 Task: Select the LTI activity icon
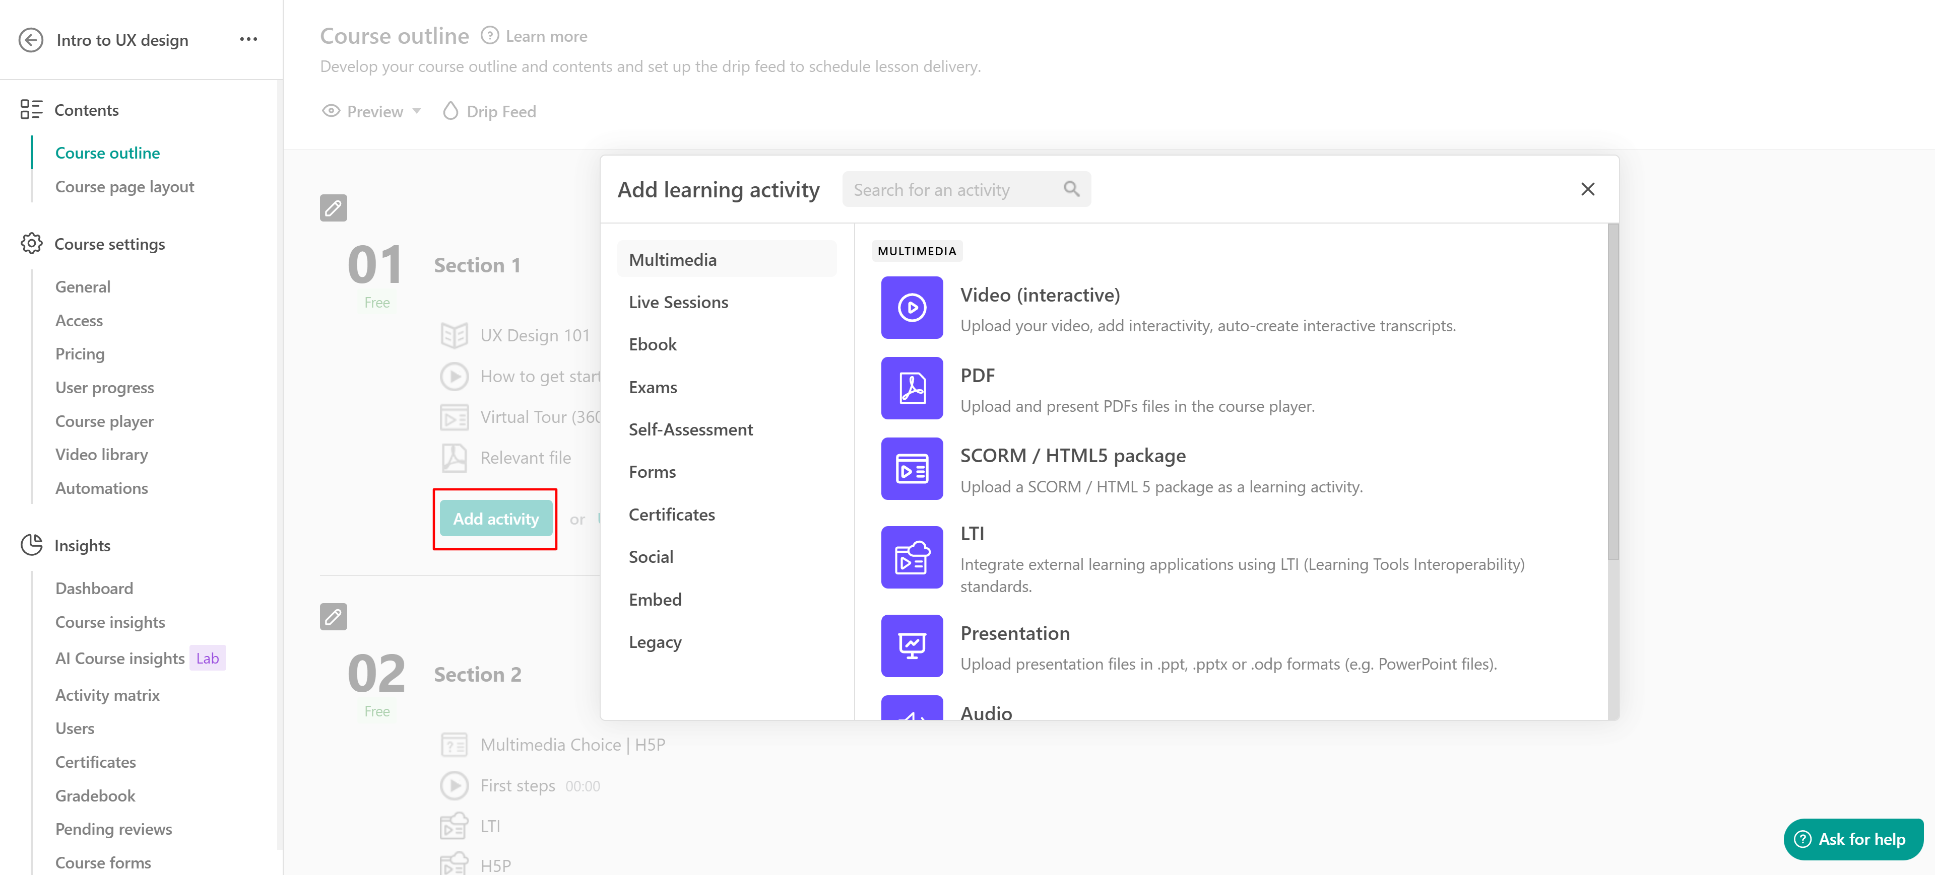911,557
